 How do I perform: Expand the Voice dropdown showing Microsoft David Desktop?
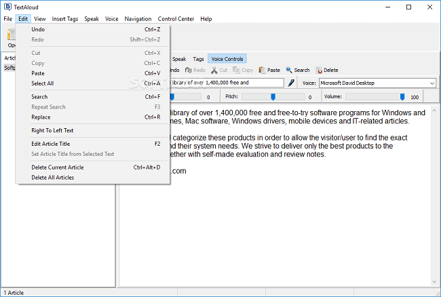(432, 83)
